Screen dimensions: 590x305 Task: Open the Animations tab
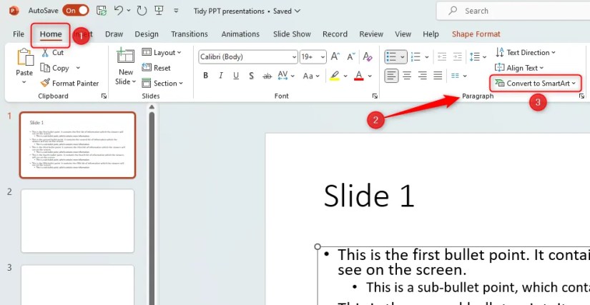[x=240, y=34]
